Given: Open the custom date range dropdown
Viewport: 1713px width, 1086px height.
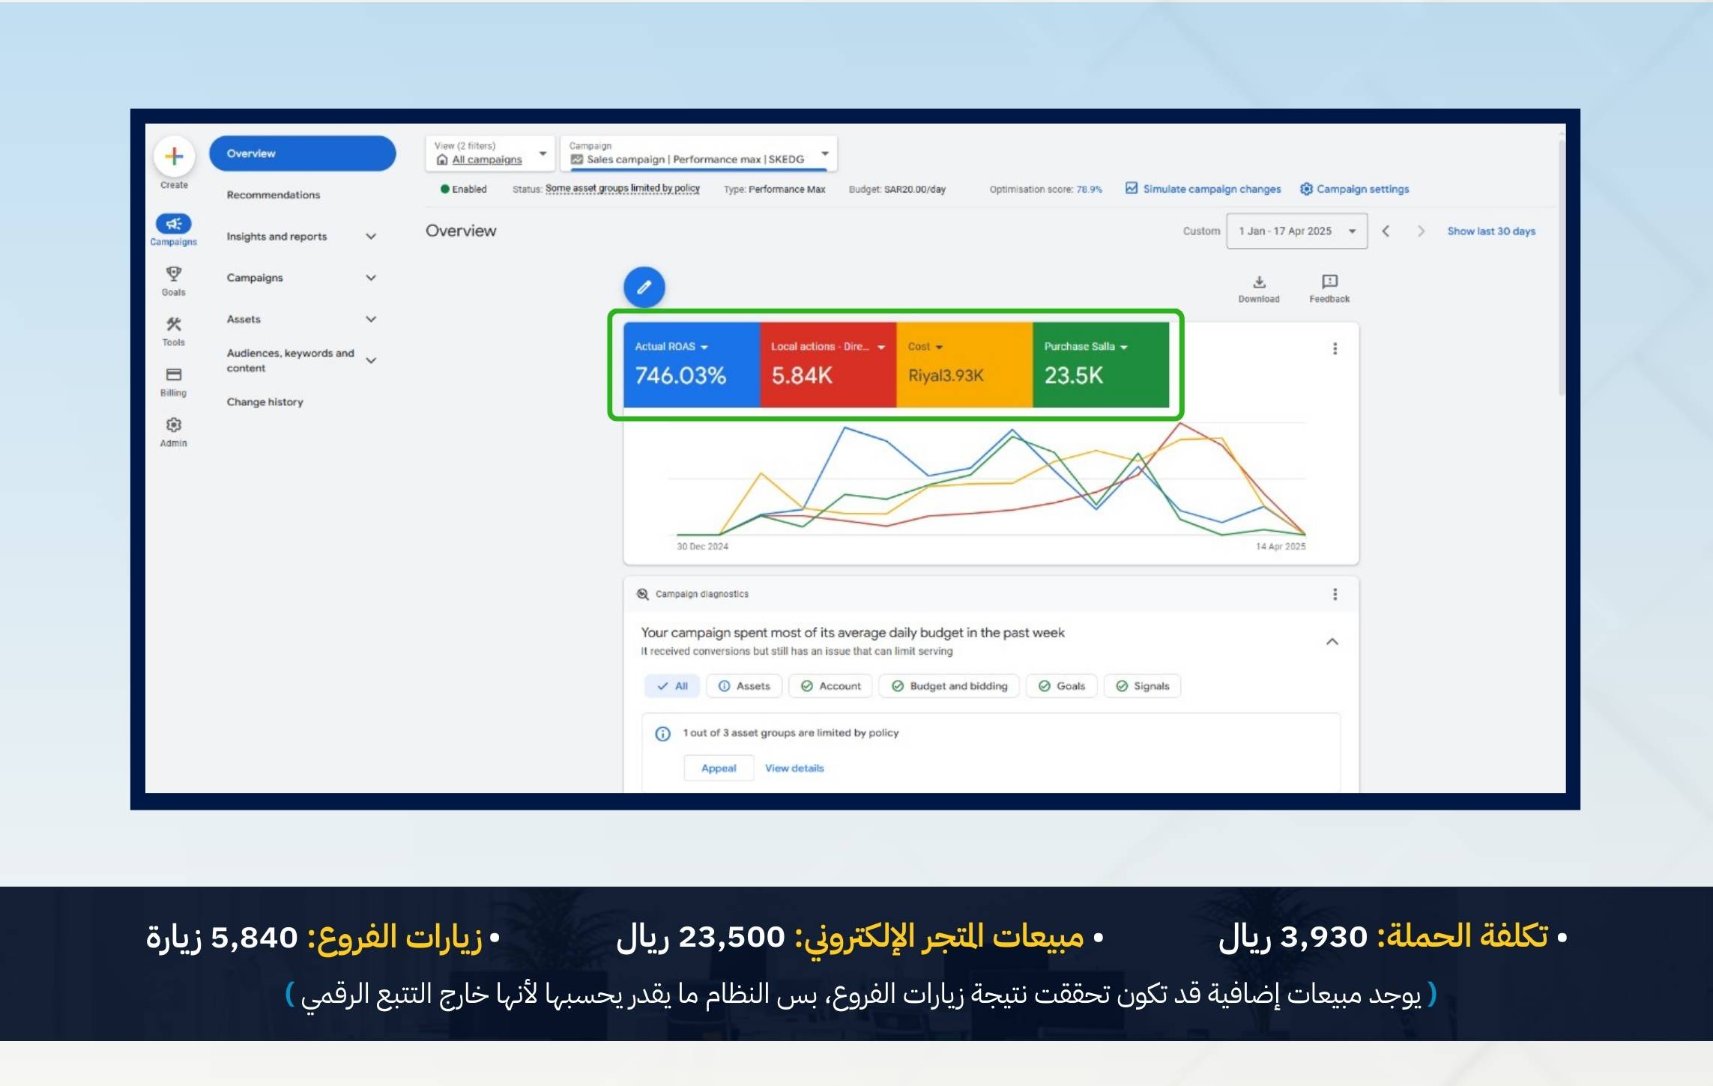Looking at the screenshot, I should click(x=1296, y=231).
